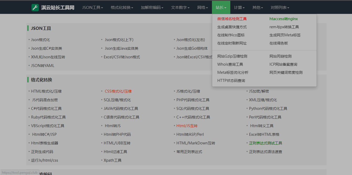Image resolution: width=352 pixels, height=175 pixels.
Task: Click C++代码格式化工具 link
Action: tap(193, 117)
